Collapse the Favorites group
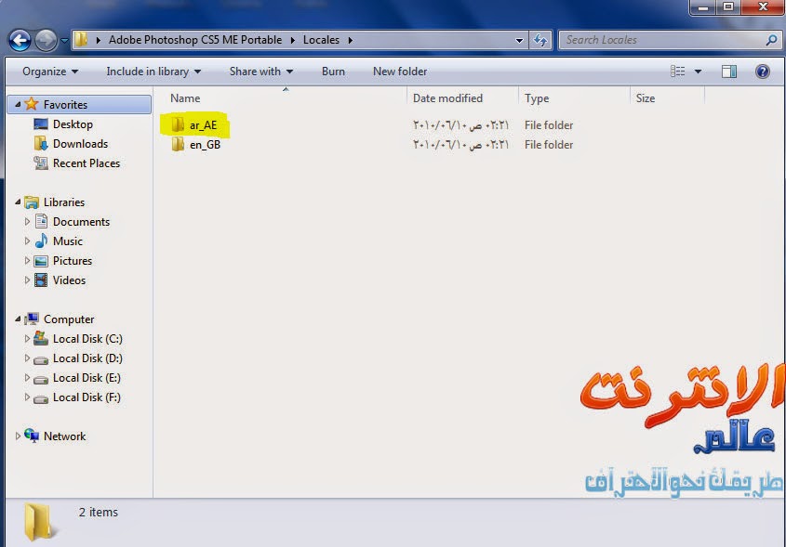This screenshot has width=786, height=547. 18,104
